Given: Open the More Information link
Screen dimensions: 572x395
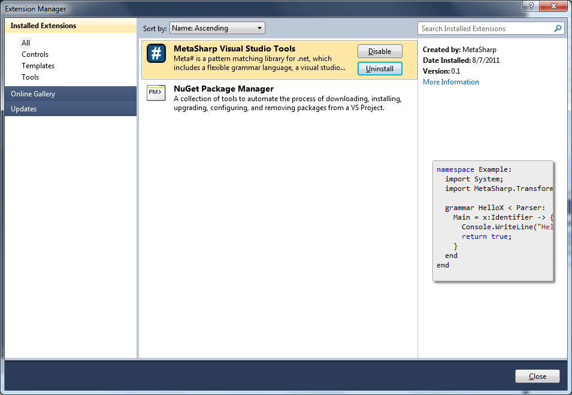Looking at the screenshot, I should [x=451, y=82].
